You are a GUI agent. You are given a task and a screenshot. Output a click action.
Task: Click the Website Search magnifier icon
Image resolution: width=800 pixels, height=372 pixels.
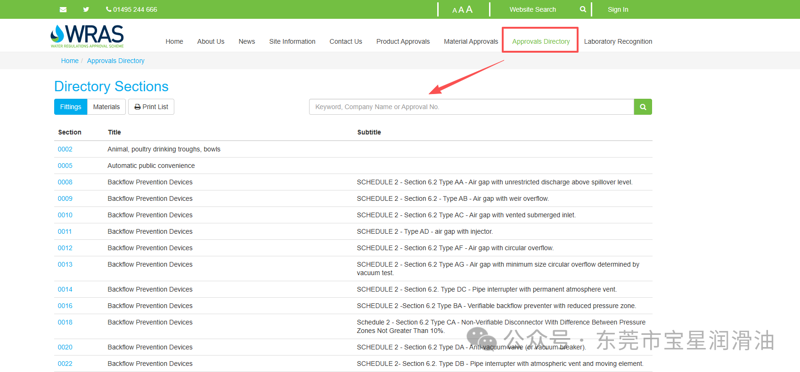583,9
